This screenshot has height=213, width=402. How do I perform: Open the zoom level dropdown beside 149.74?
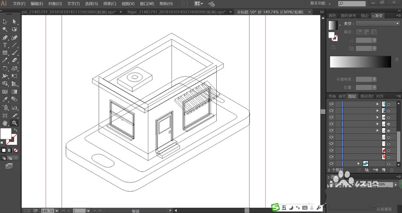point(57,211)
